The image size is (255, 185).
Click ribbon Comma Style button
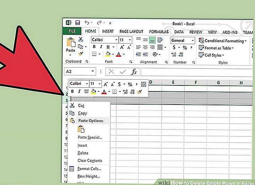point(191,47)
